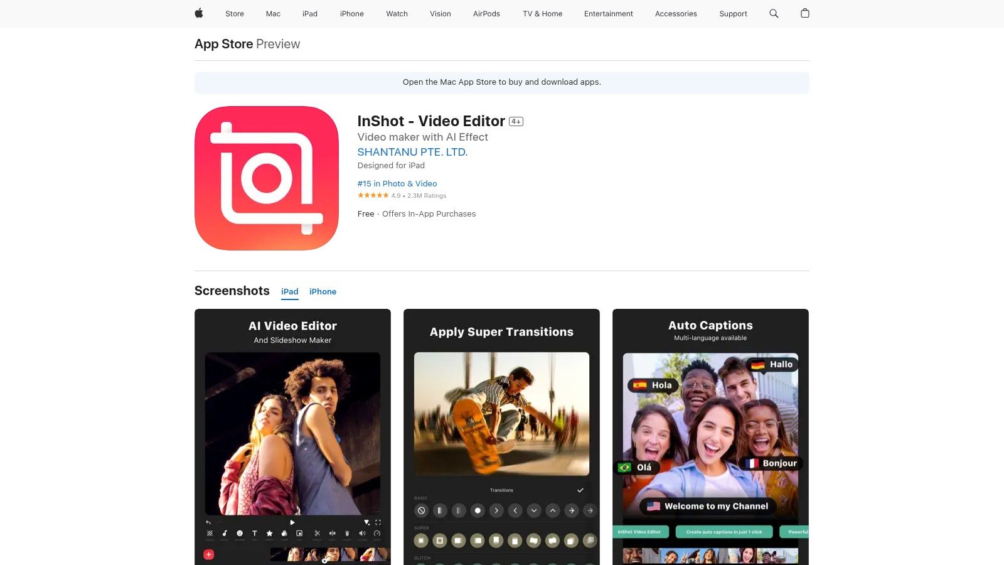Open the search magnifier icon
This screenshot has height=565, width=1004.
[x=774, y=13]
